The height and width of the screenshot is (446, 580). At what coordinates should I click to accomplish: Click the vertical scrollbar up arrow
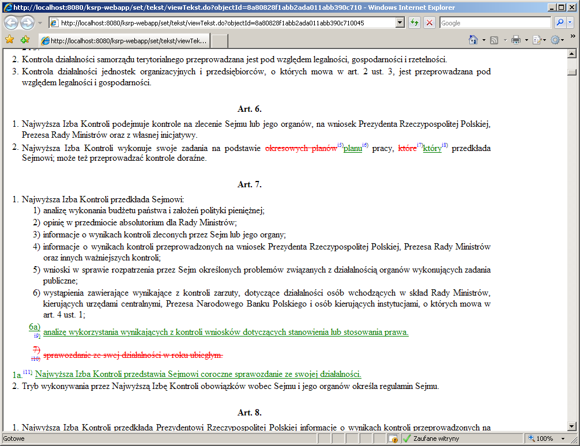tap(572, 54)
